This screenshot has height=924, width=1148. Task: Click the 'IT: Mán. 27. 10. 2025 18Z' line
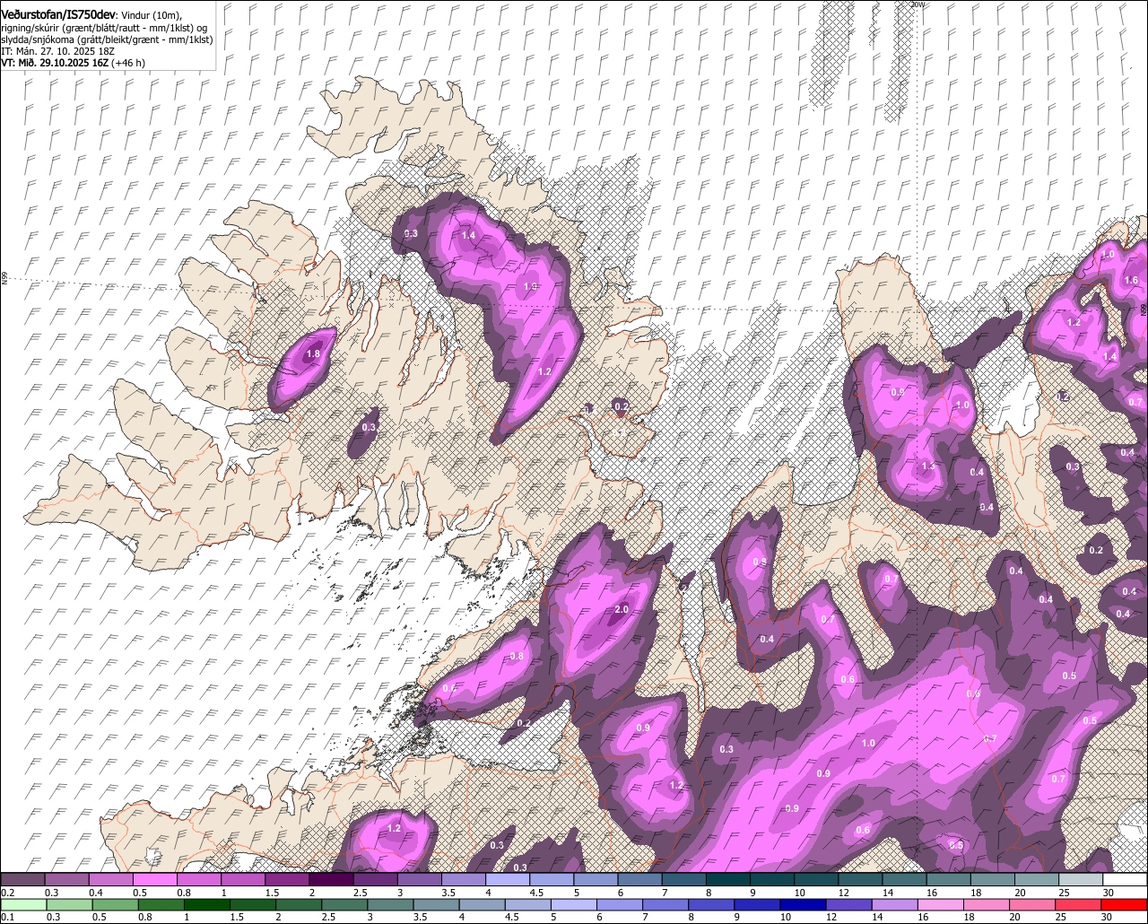[x=56, y=51]
